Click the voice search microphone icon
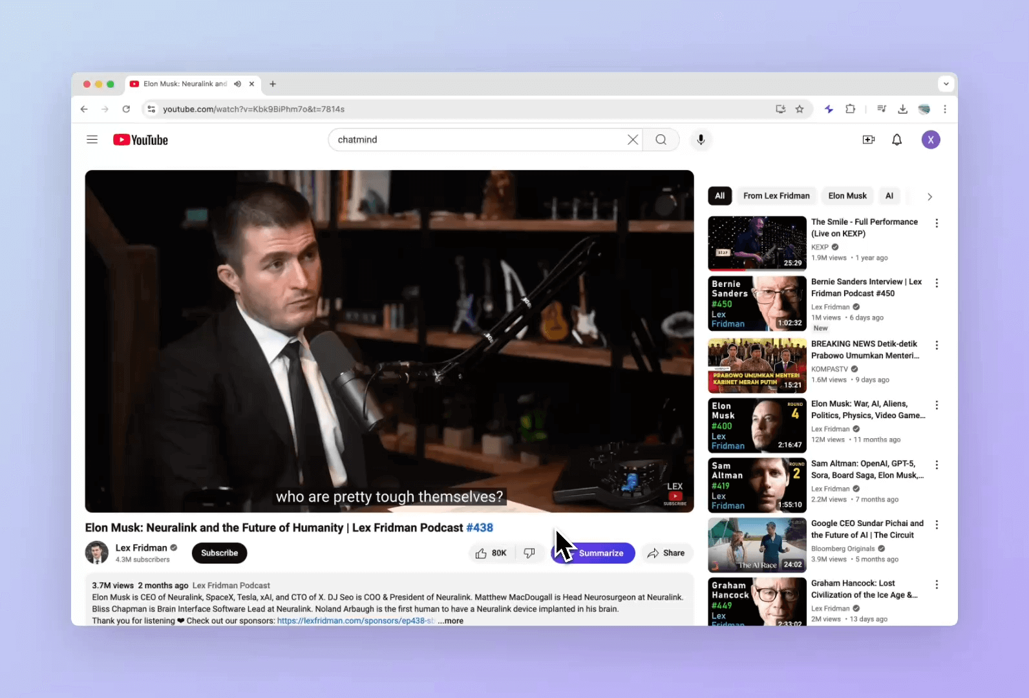 [x=701, y=140]
